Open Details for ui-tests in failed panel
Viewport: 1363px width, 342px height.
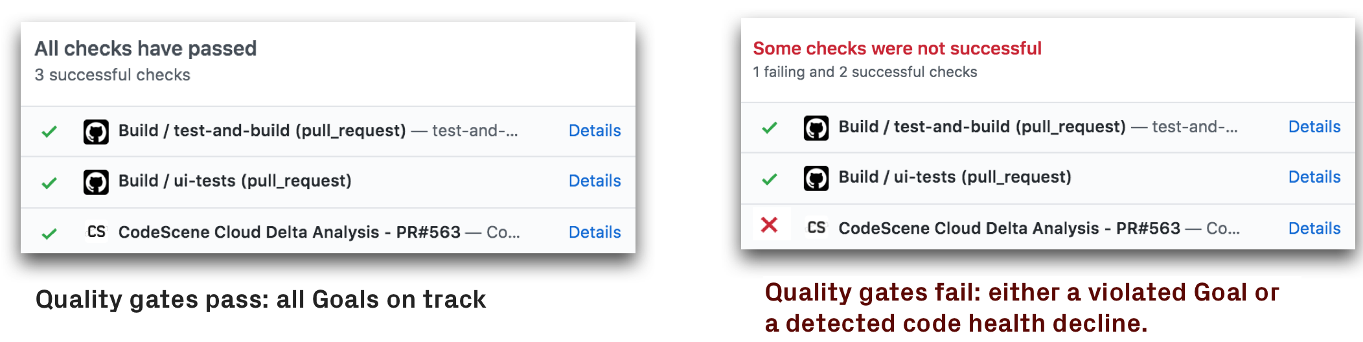(x=1314, y=177)
